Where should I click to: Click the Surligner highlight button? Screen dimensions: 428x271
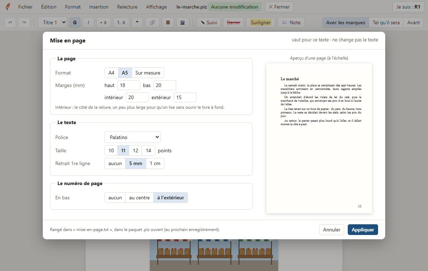(x=261, y=22)
